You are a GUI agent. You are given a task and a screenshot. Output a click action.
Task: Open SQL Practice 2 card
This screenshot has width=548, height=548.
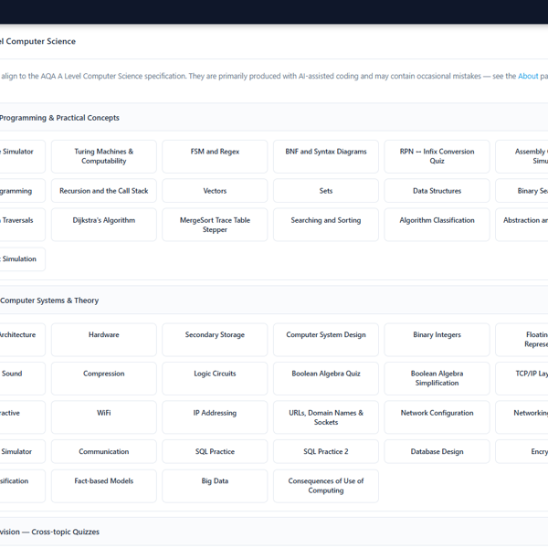pyautogui.click(x=326, y=451)
